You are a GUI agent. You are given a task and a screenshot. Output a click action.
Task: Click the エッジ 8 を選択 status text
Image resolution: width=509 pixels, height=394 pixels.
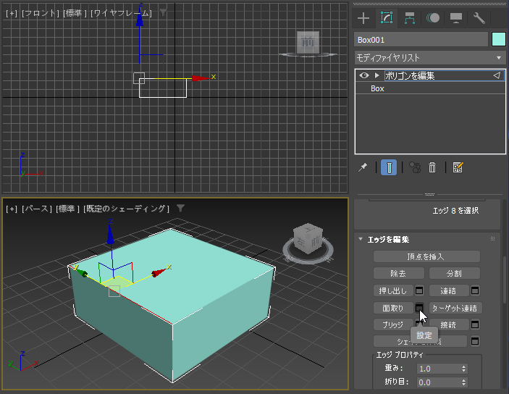click(x=455, y=211)
